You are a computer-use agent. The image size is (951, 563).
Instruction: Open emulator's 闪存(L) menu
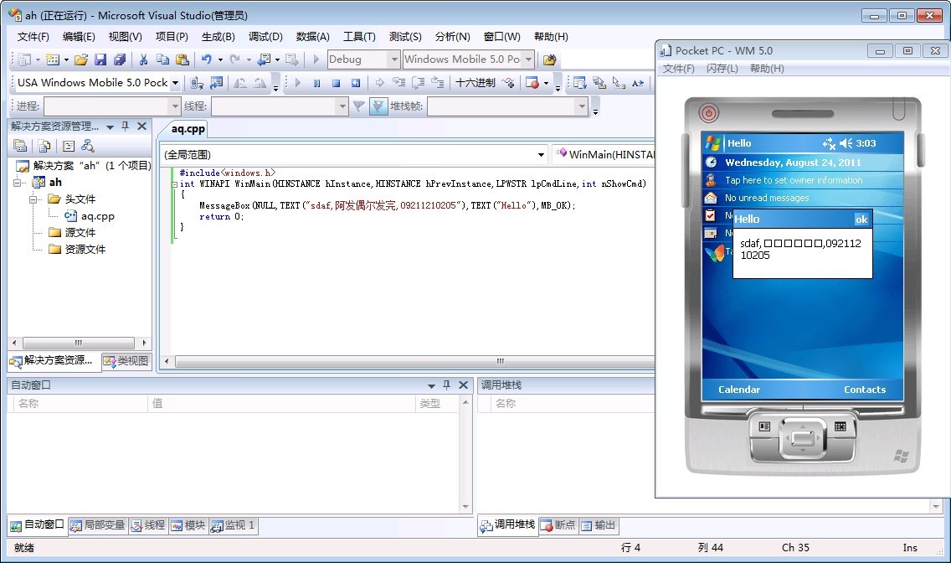(x=722, y=69)
